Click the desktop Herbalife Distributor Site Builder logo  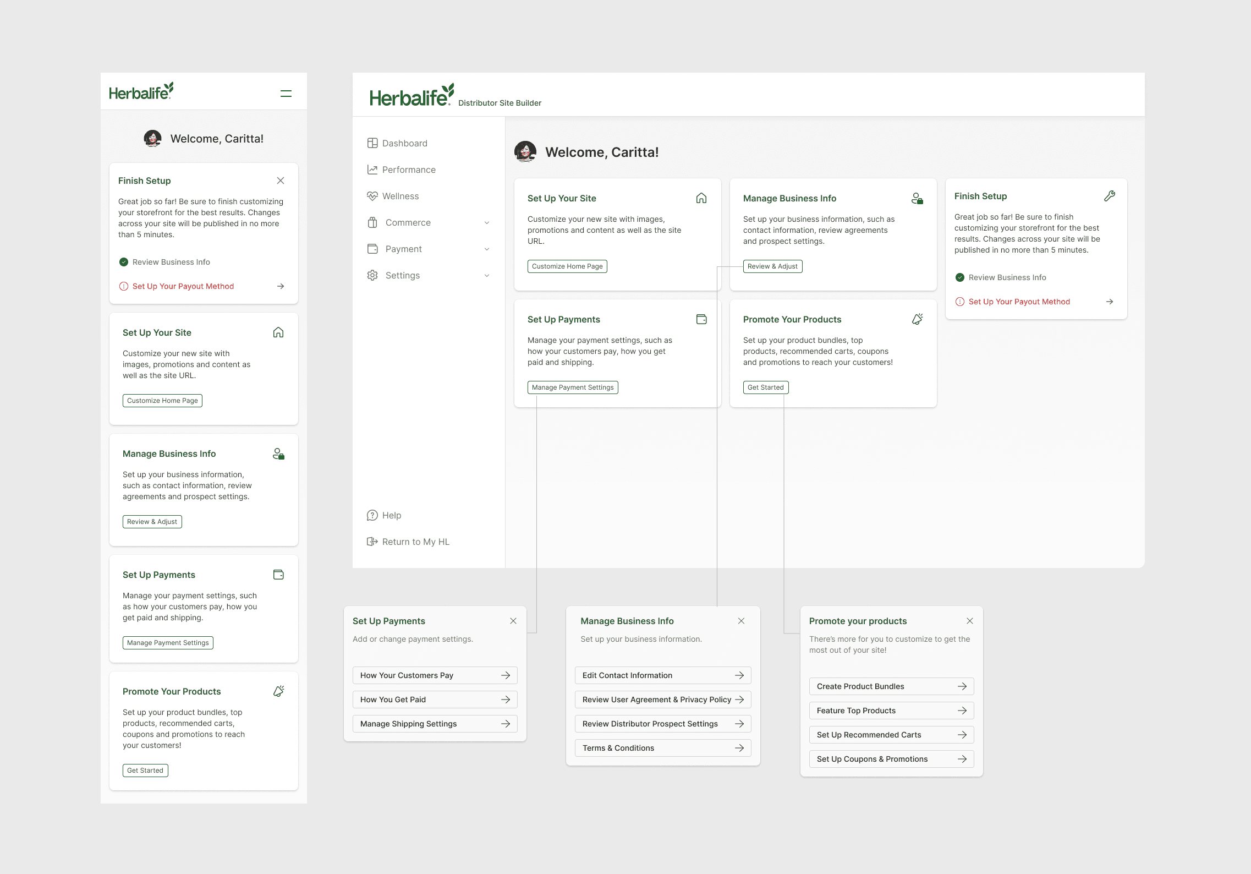pyautogui.click(x=455, y=95)
